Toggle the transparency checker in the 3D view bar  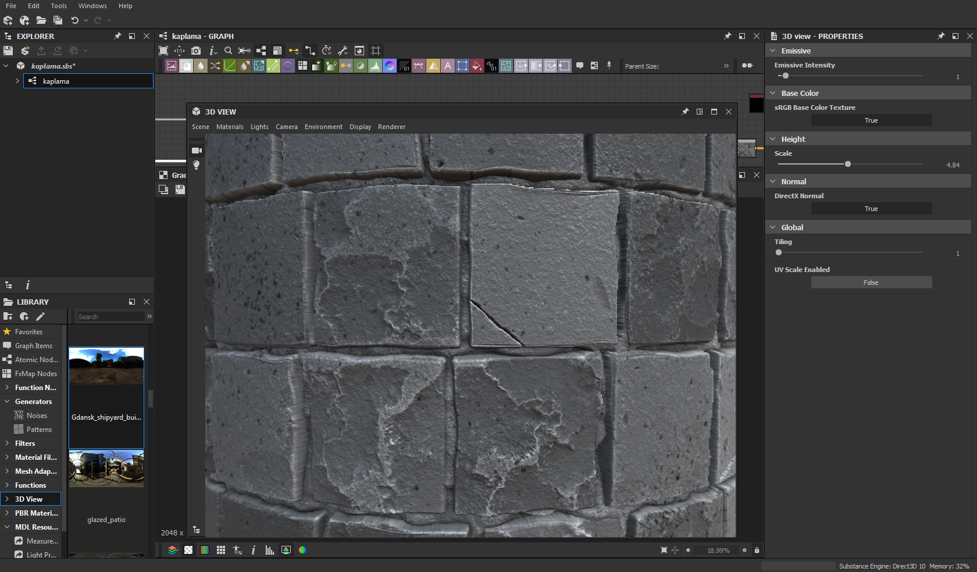pyautogui.click(x=188, y=550)
